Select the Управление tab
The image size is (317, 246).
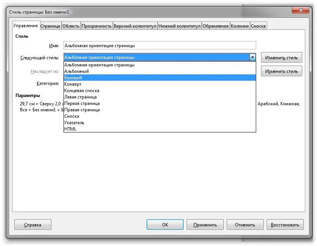click(x=26, y=26)
